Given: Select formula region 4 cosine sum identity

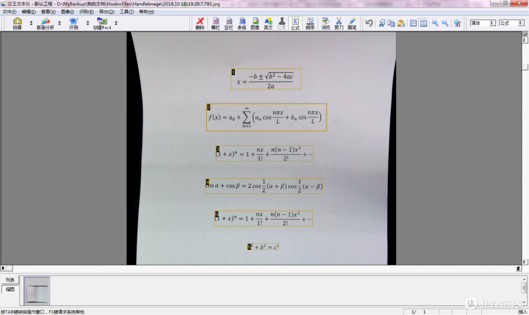Looking at the screenshot, I should pos(264,186).
